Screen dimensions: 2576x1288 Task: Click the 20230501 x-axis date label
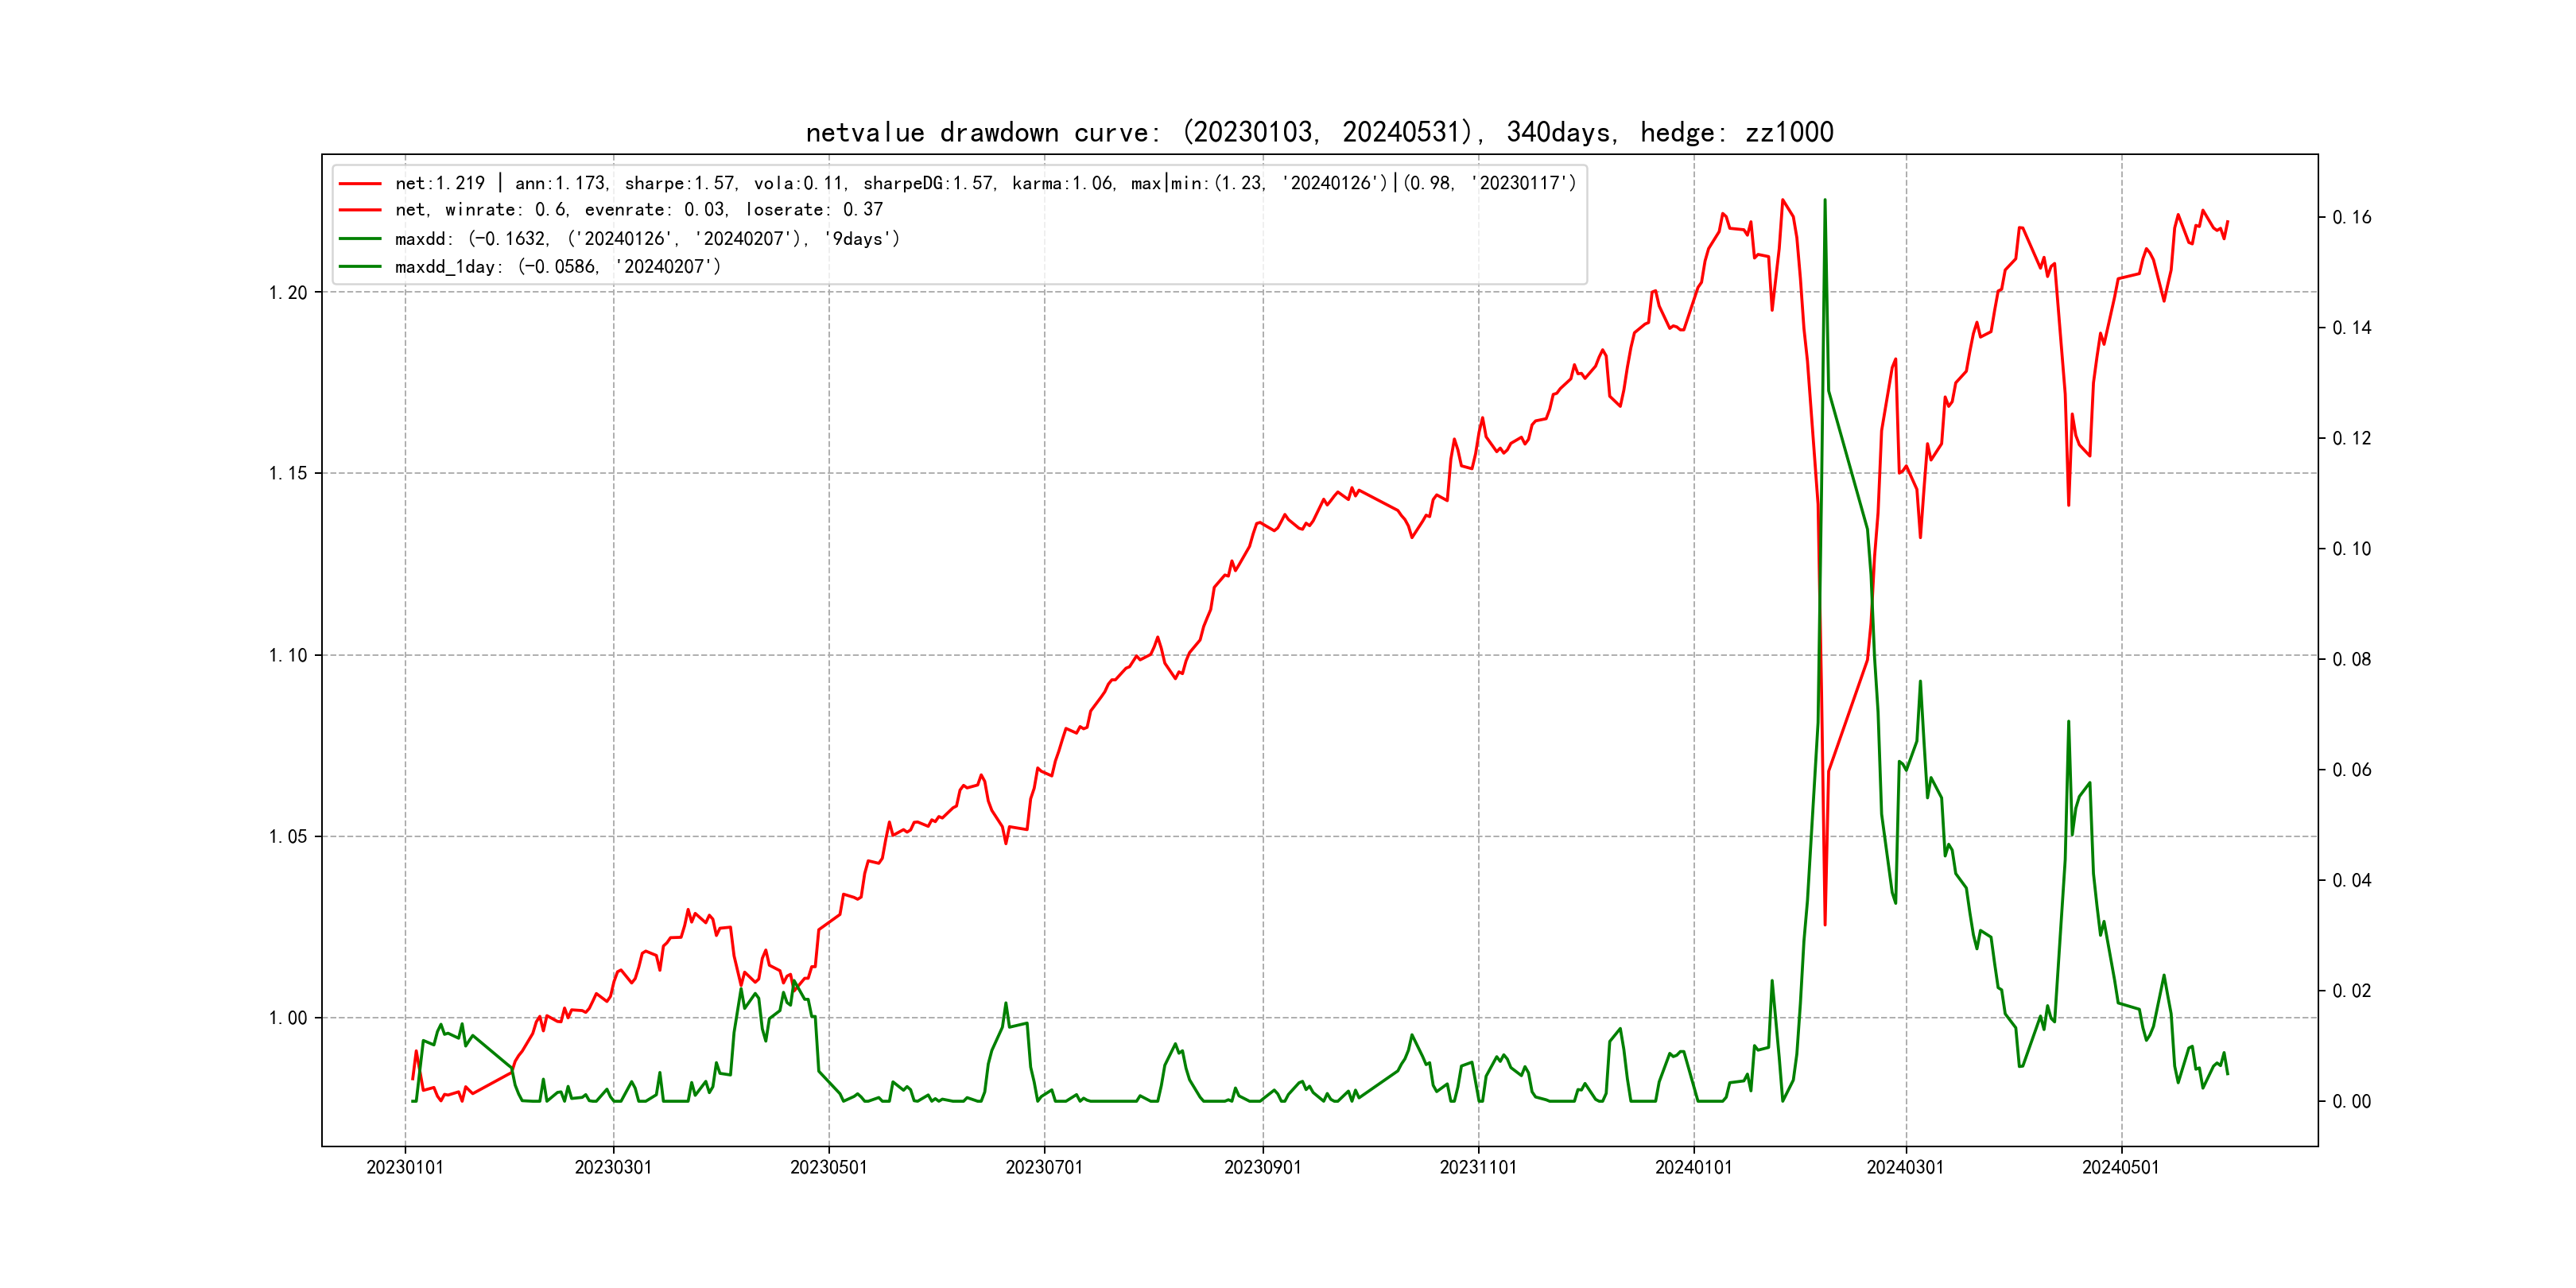[x=829, y=1167]
